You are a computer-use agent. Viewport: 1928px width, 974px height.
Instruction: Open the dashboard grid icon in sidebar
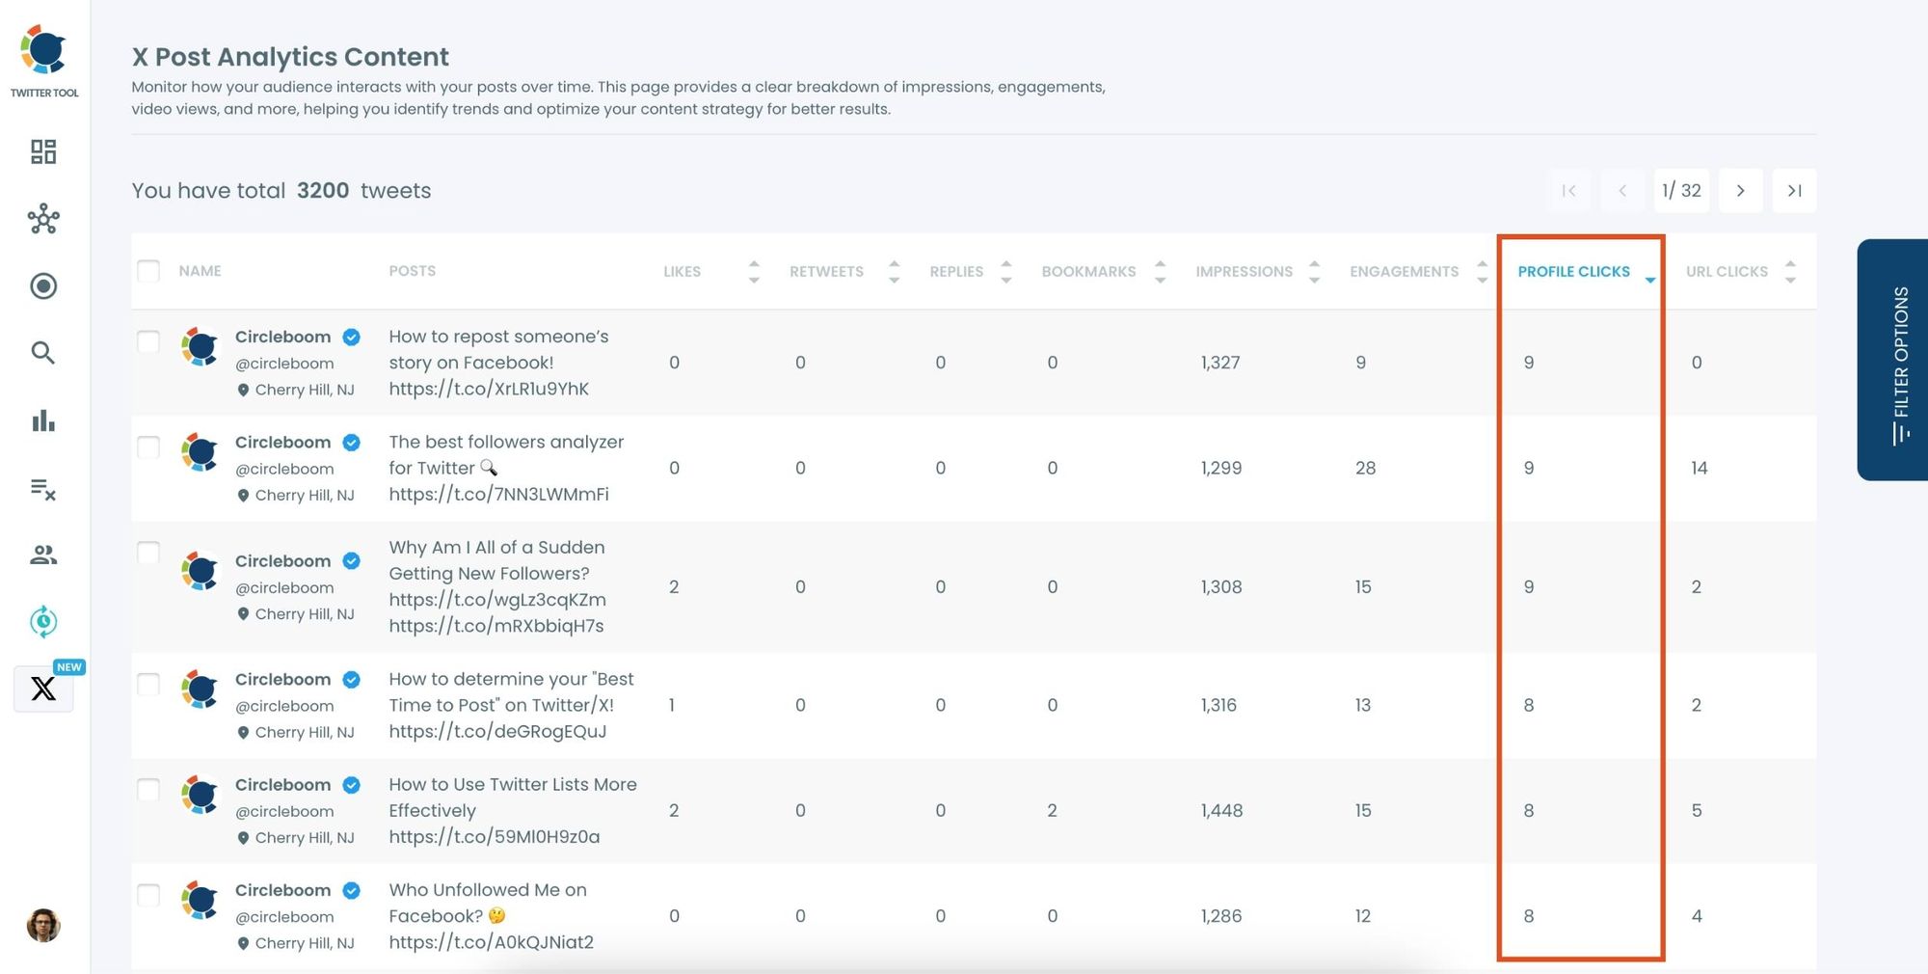[x=42, y=152]
